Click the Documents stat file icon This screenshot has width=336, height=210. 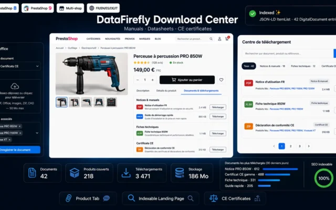[32, 173]
